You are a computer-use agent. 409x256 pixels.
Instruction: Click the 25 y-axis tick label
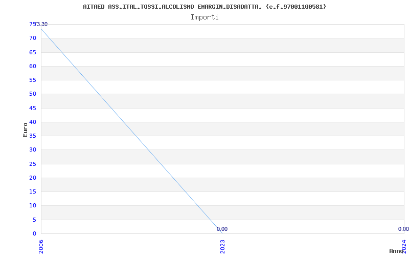(33, 164)
